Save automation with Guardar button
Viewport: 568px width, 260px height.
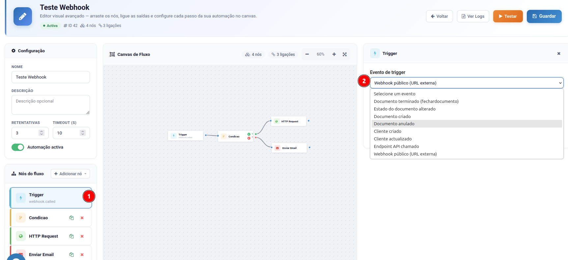tap(544, 16)
